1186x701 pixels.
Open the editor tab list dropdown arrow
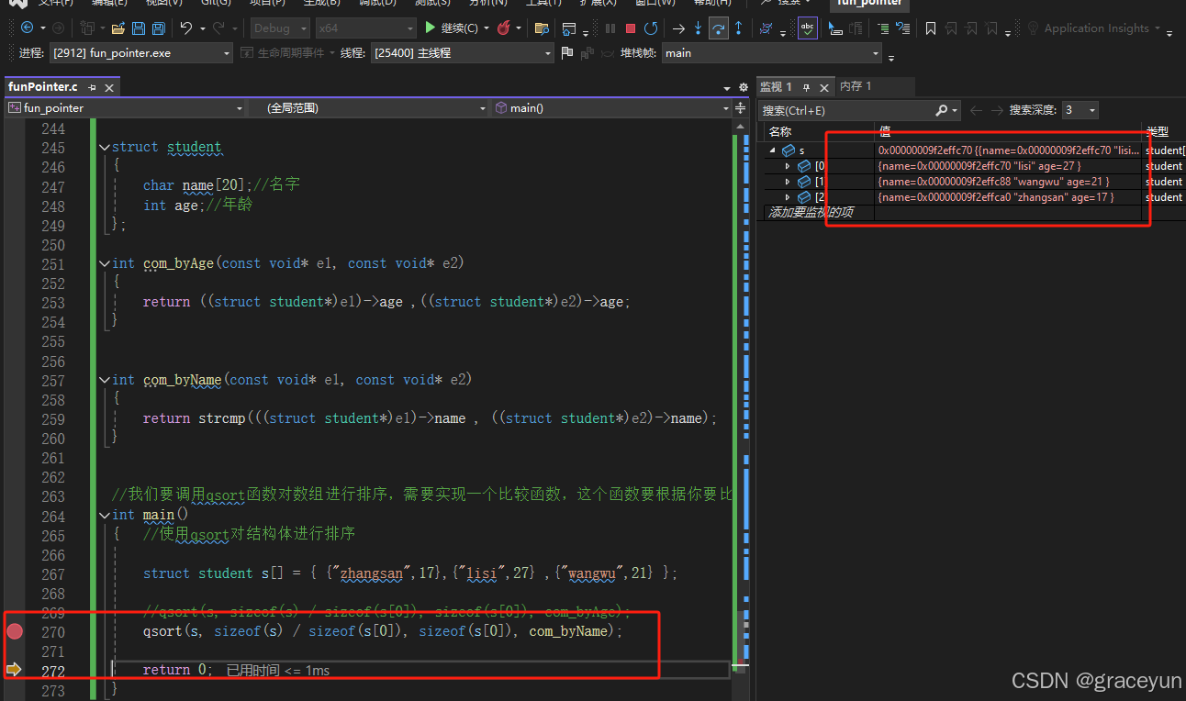pyautogui.click(x=727, y=87)
